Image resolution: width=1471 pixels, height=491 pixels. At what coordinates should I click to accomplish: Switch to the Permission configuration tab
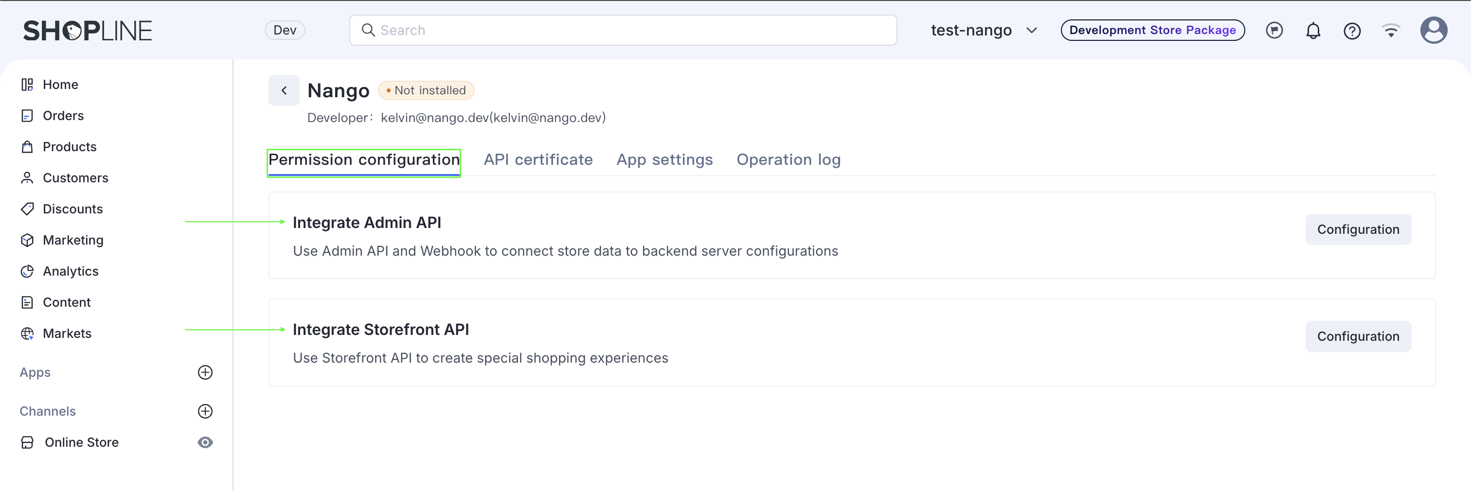pos(364,160)
